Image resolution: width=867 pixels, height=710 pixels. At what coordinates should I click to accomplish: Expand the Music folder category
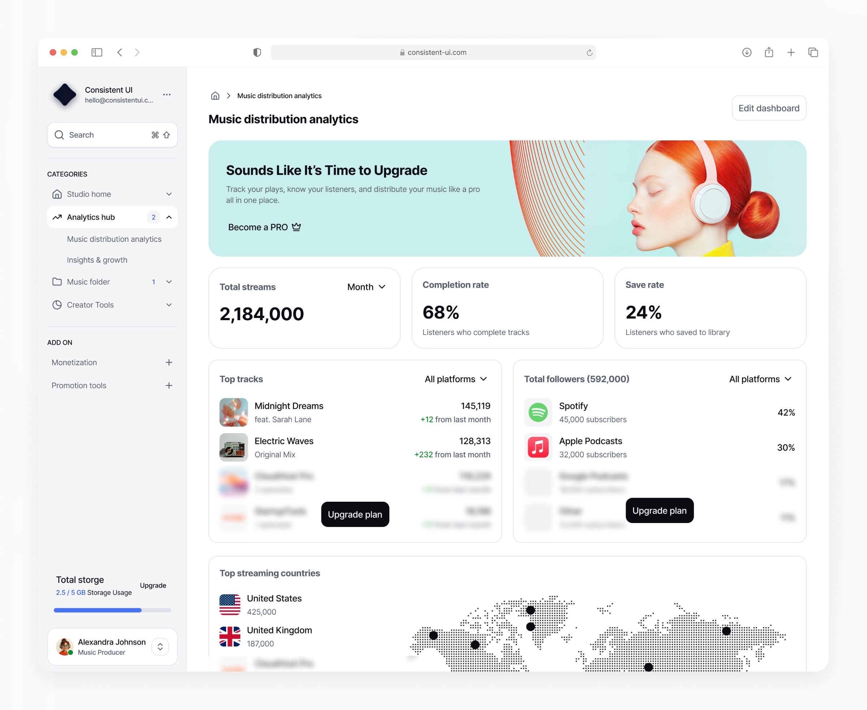click(x=169, y=282)
